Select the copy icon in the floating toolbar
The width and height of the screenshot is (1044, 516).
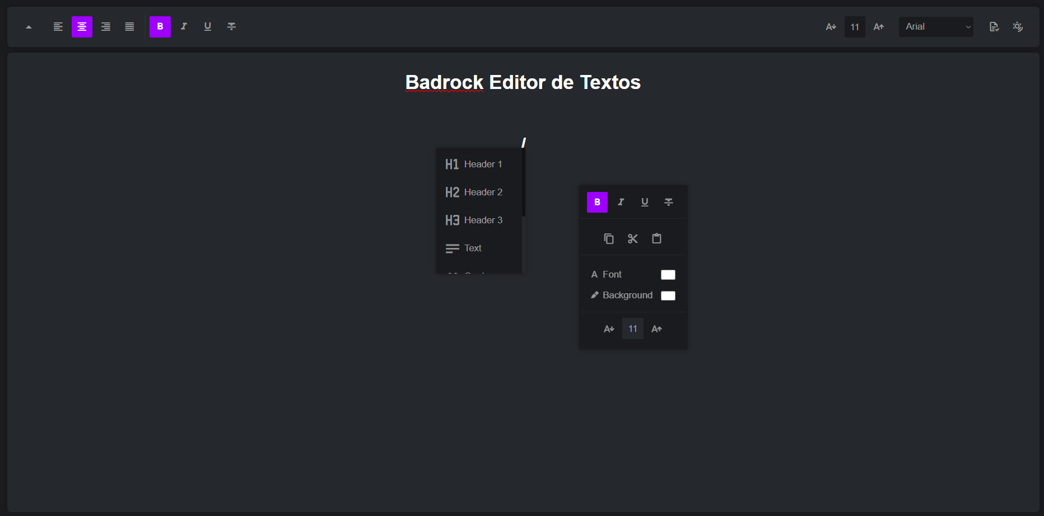point(609,238)
